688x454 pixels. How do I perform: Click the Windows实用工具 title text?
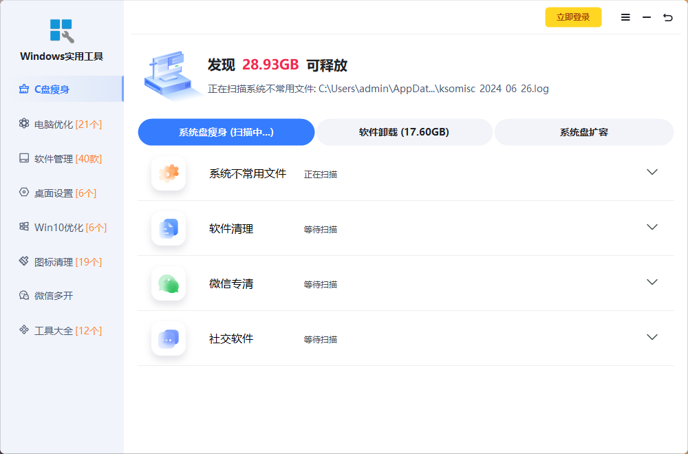click(61, 56)
